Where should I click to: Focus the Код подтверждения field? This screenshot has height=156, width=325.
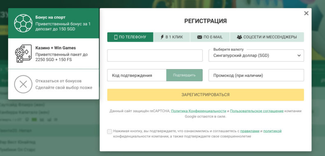pos(137,75)
